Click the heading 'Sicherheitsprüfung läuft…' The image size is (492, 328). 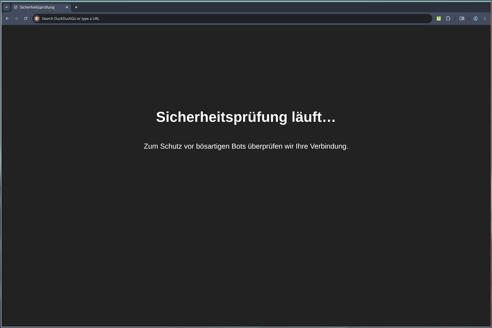pos(246,117)
